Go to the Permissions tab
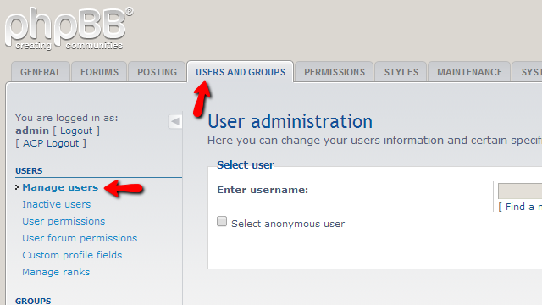 tap(335, 72)
